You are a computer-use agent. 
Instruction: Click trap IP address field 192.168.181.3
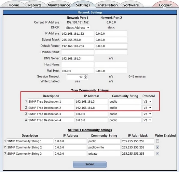[x=91, y=101]
